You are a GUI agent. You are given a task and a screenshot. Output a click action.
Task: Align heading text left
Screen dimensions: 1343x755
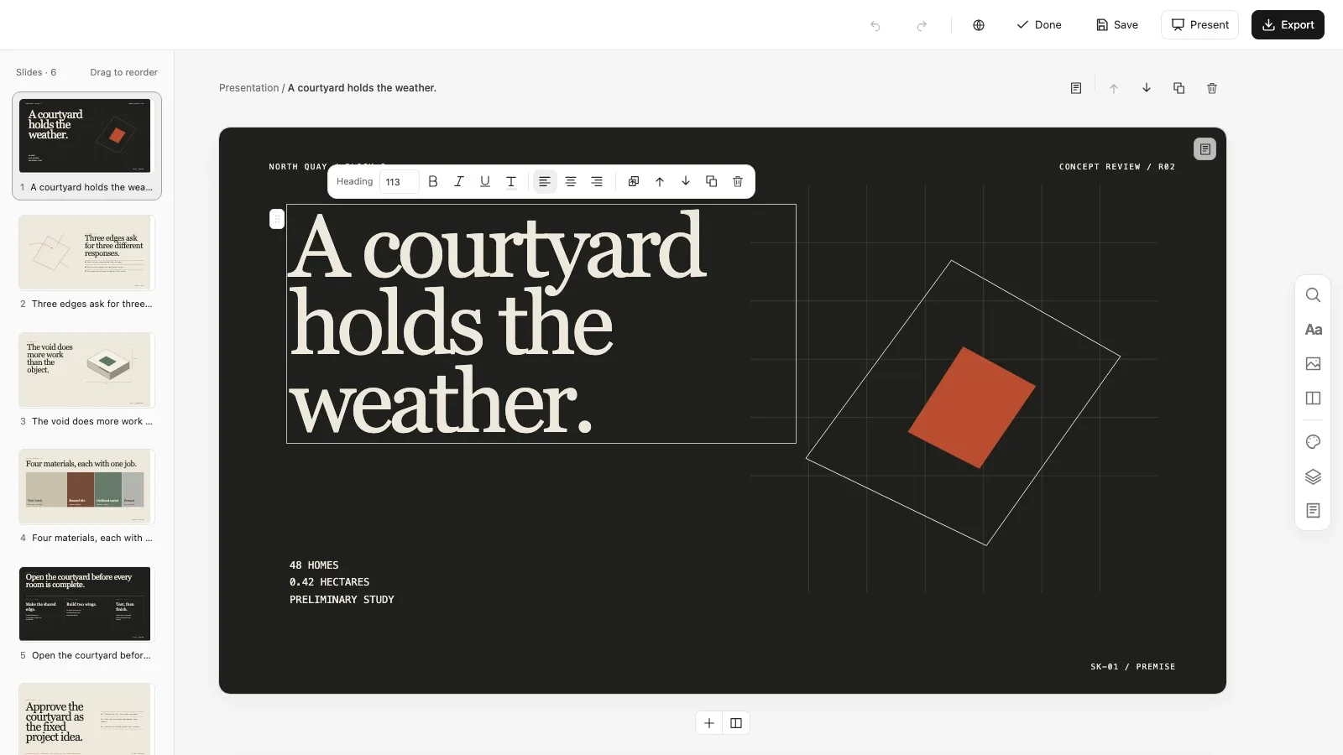coord(545,181)
